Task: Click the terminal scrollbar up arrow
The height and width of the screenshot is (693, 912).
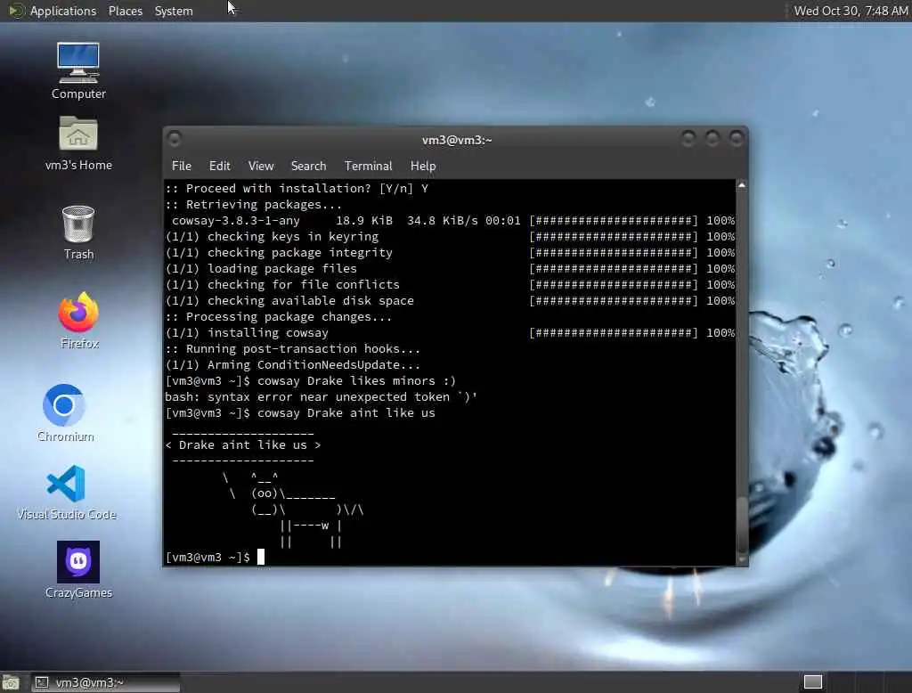Action: coord(742,185)
